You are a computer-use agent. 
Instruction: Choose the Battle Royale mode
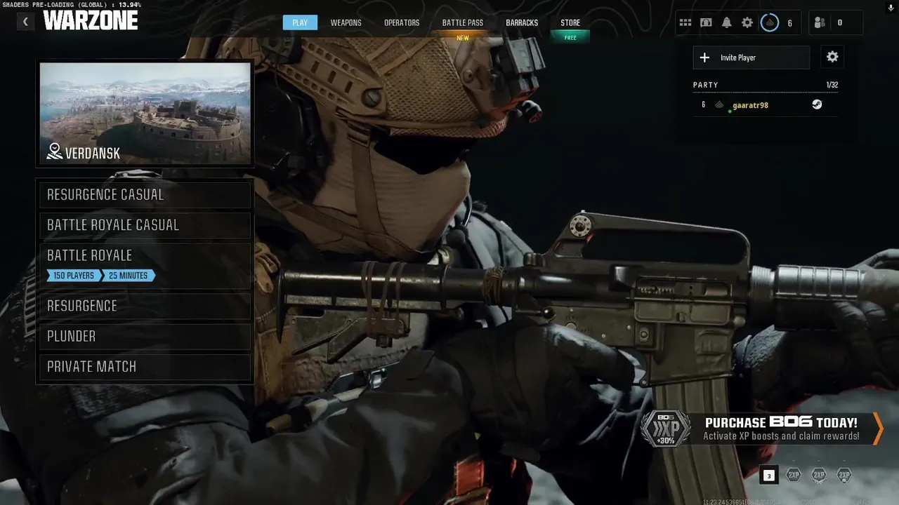[x=145, y=265]
